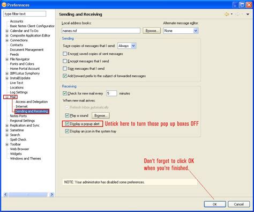Click the forward navigation arrow icon

pyautogui.click(x=237, y=14)
